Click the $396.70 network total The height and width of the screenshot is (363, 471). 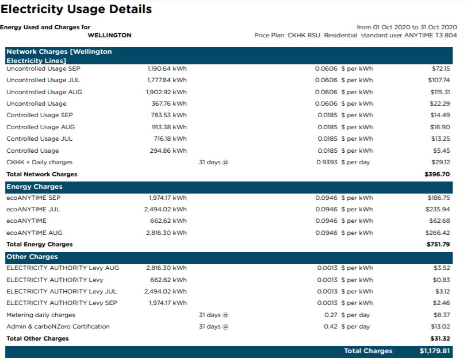[437, 174]
